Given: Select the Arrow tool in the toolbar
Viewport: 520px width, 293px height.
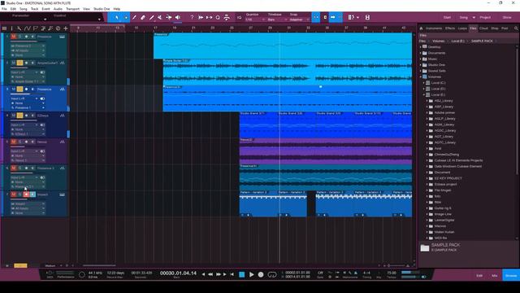Looking at the screenshot, I should [117, 17].
